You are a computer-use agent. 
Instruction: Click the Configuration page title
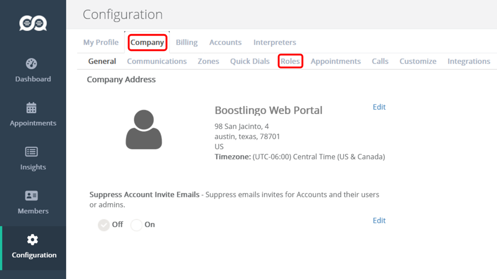tap(123, 15)
